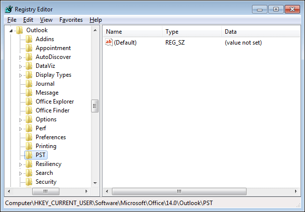Open the Help menu
The image size is (305, 212).
coord(96,20)
